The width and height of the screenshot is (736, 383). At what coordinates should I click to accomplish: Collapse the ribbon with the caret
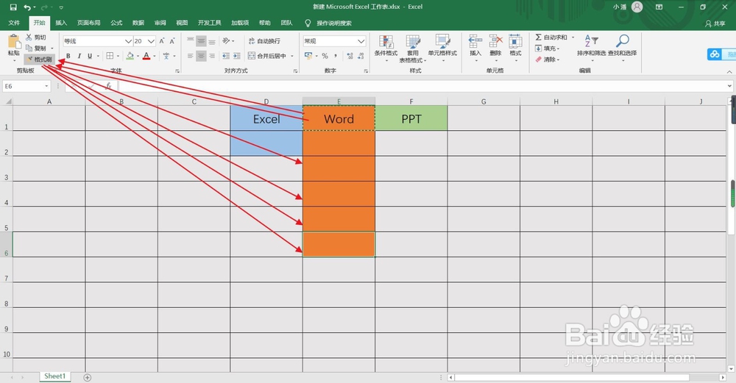[729, 72]
